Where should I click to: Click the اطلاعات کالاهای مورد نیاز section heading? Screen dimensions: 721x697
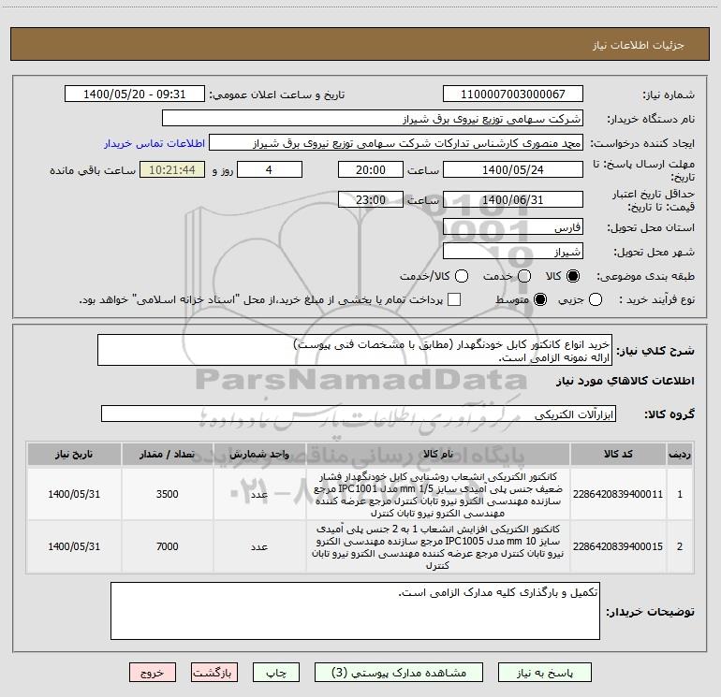point(625,381)
